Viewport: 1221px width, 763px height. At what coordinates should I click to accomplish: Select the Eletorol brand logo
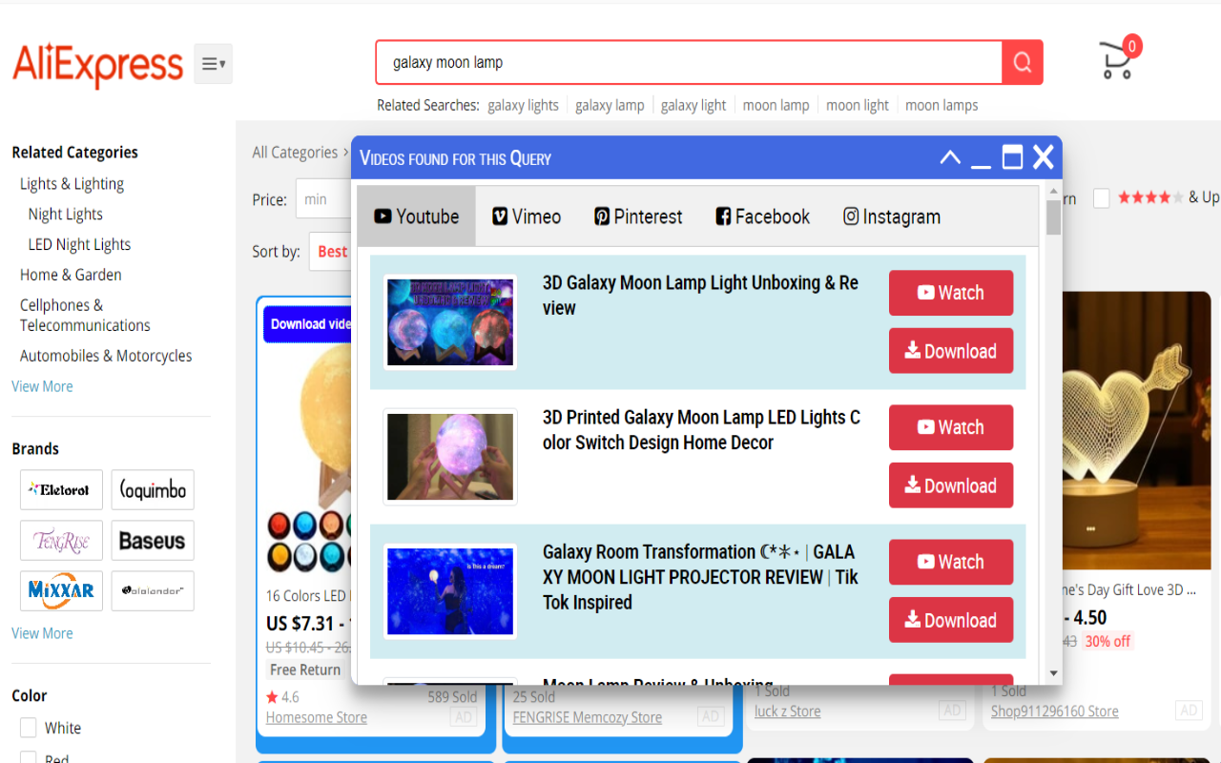pyautogui.click(x=61, y=489)
